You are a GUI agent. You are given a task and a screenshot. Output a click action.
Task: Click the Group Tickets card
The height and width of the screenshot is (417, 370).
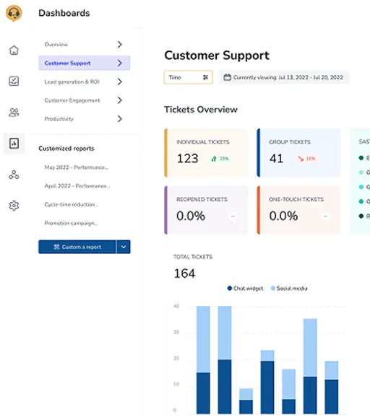(298, 153)
